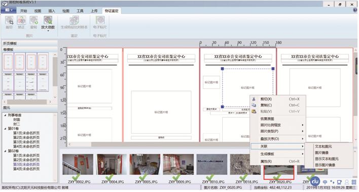Click the help icon at ribbon right
Image resolution: width=359 pixels, height=192 pixels.
click(355, 10)
